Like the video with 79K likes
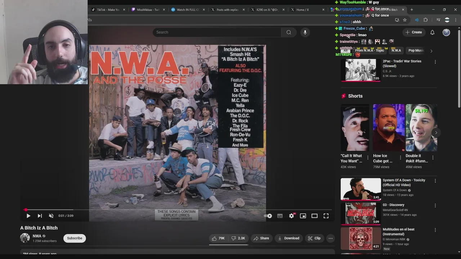The image size is (461, 259). pyautogui.click(x=218, y=238)
